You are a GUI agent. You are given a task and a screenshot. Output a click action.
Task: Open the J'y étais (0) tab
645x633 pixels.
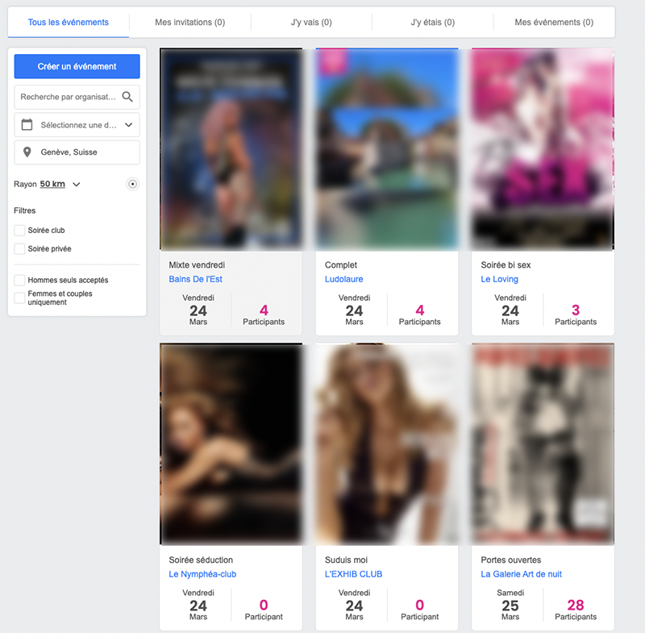click(433, 23)
